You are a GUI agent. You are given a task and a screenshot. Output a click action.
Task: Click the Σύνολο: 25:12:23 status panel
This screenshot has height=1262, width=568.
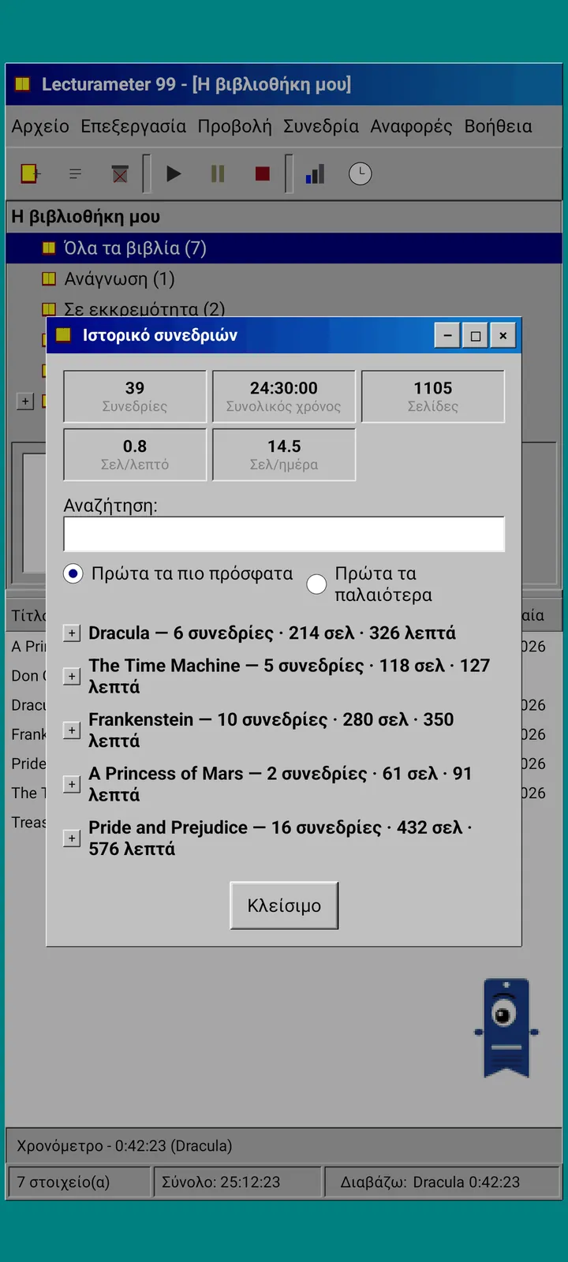238,1182
